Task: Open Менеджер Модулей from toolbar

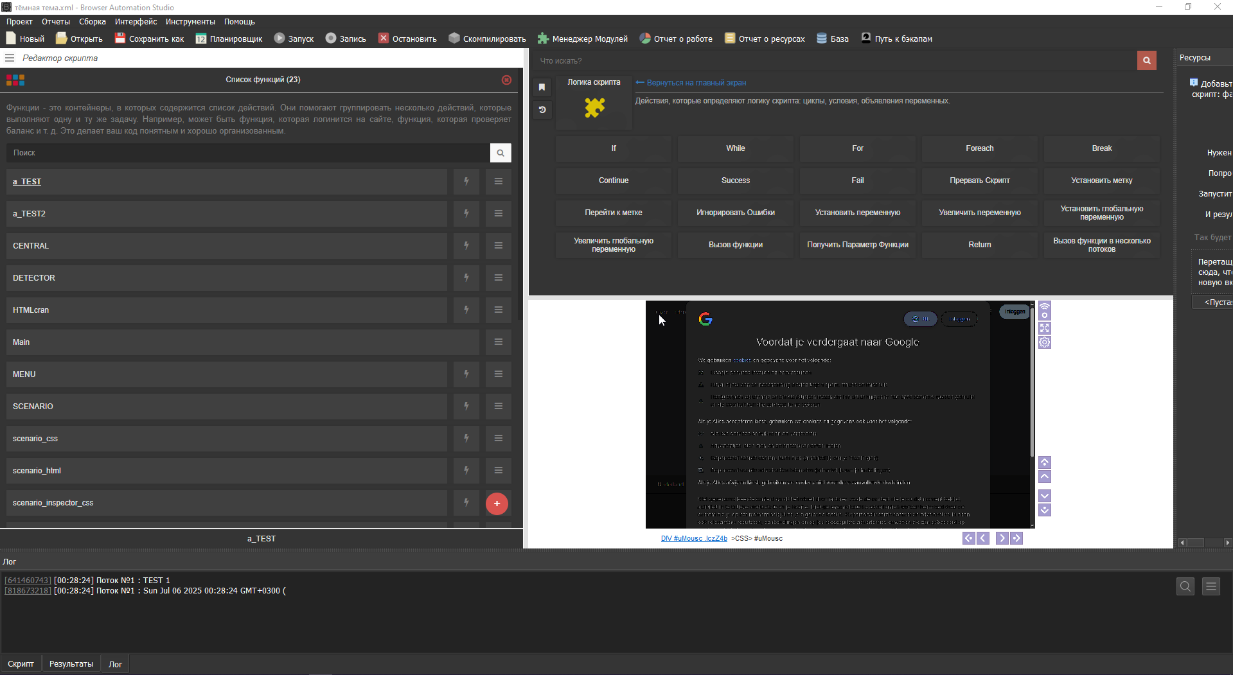Action: click(582, 39)
